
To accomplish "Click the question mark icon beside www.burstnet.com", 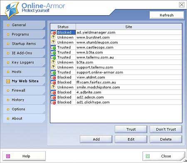I will [x=53, y=37].
